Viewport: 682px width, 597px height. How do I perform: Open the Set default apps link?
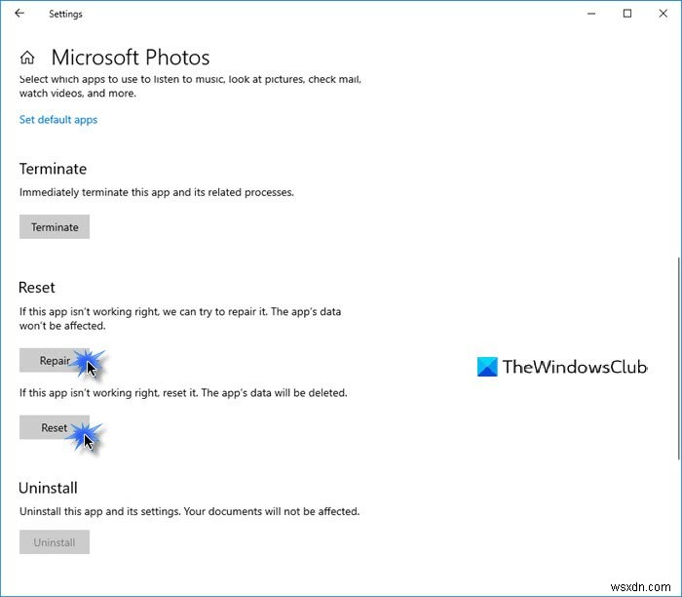58,120
